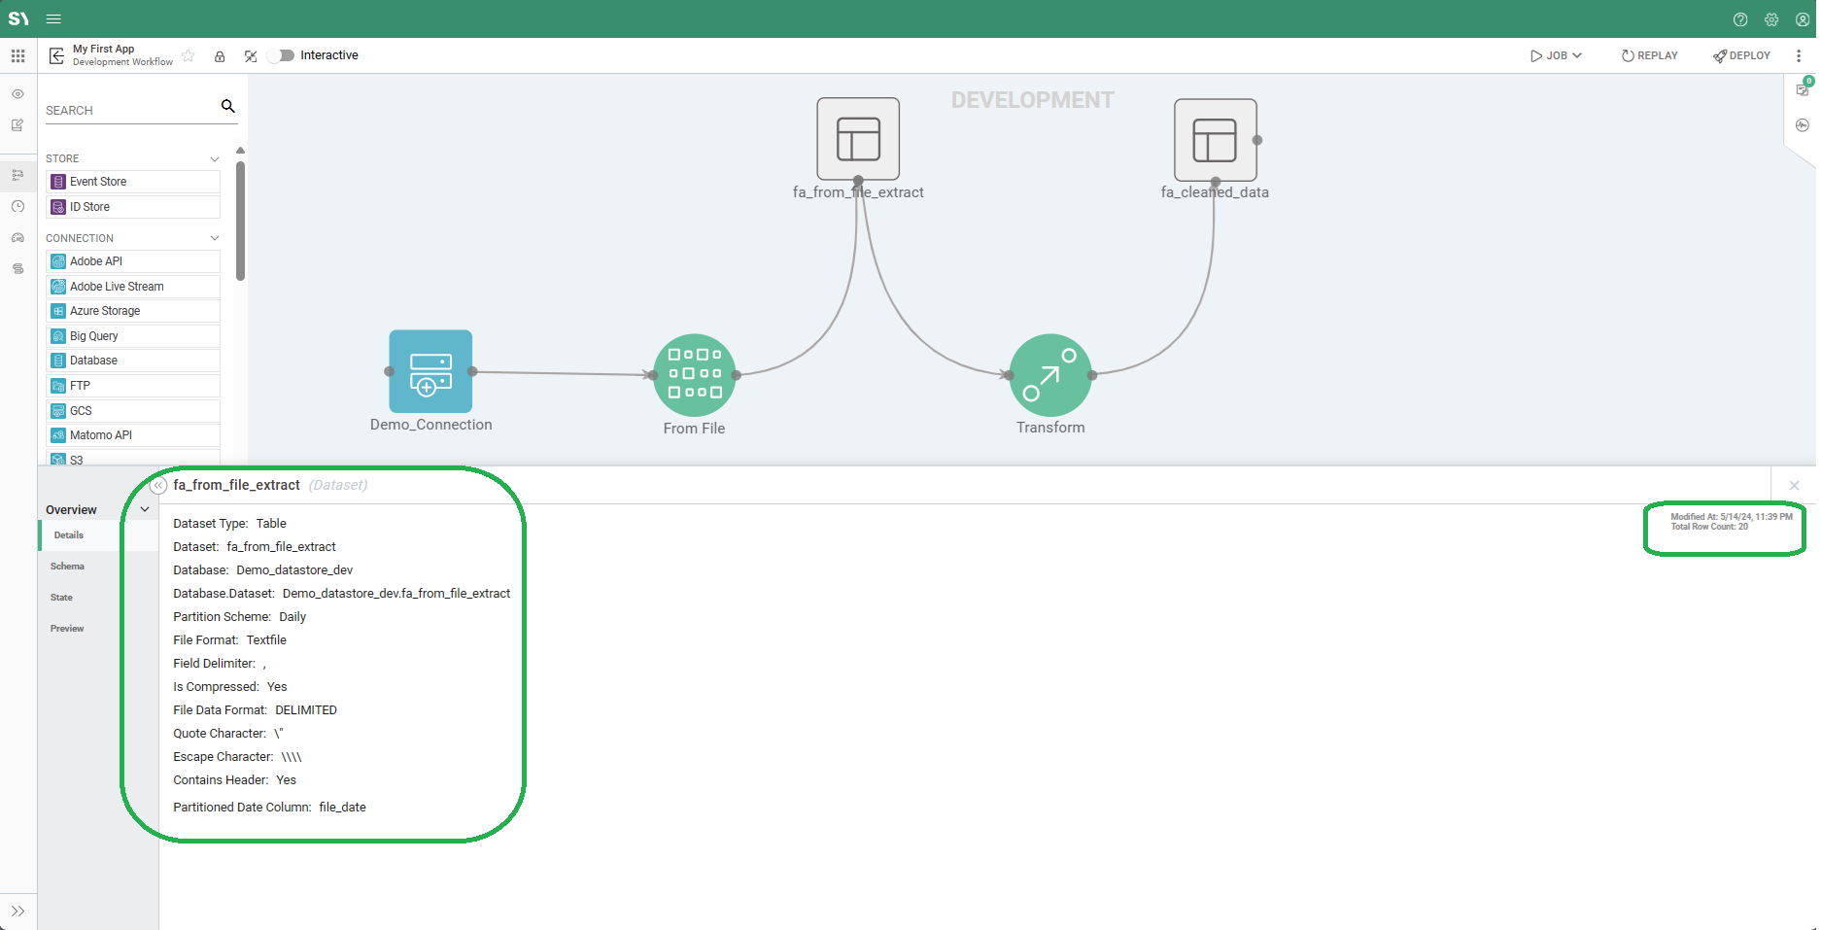Collapse the Overview section chevron
Viewport: 1821px width, 930px height.
tap(145, 509)
